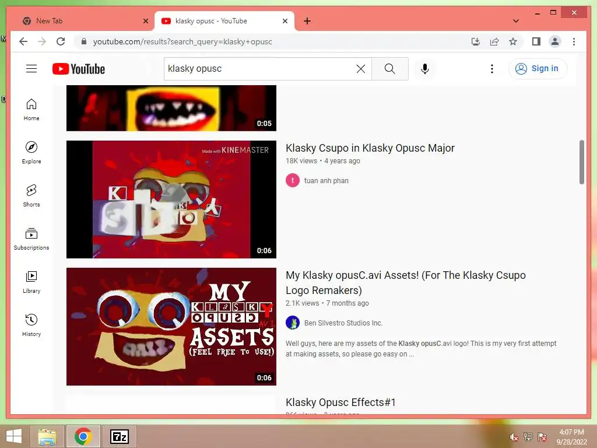Go back with browser back arrow
Screen dimensions: 597x448
(23, 41)
